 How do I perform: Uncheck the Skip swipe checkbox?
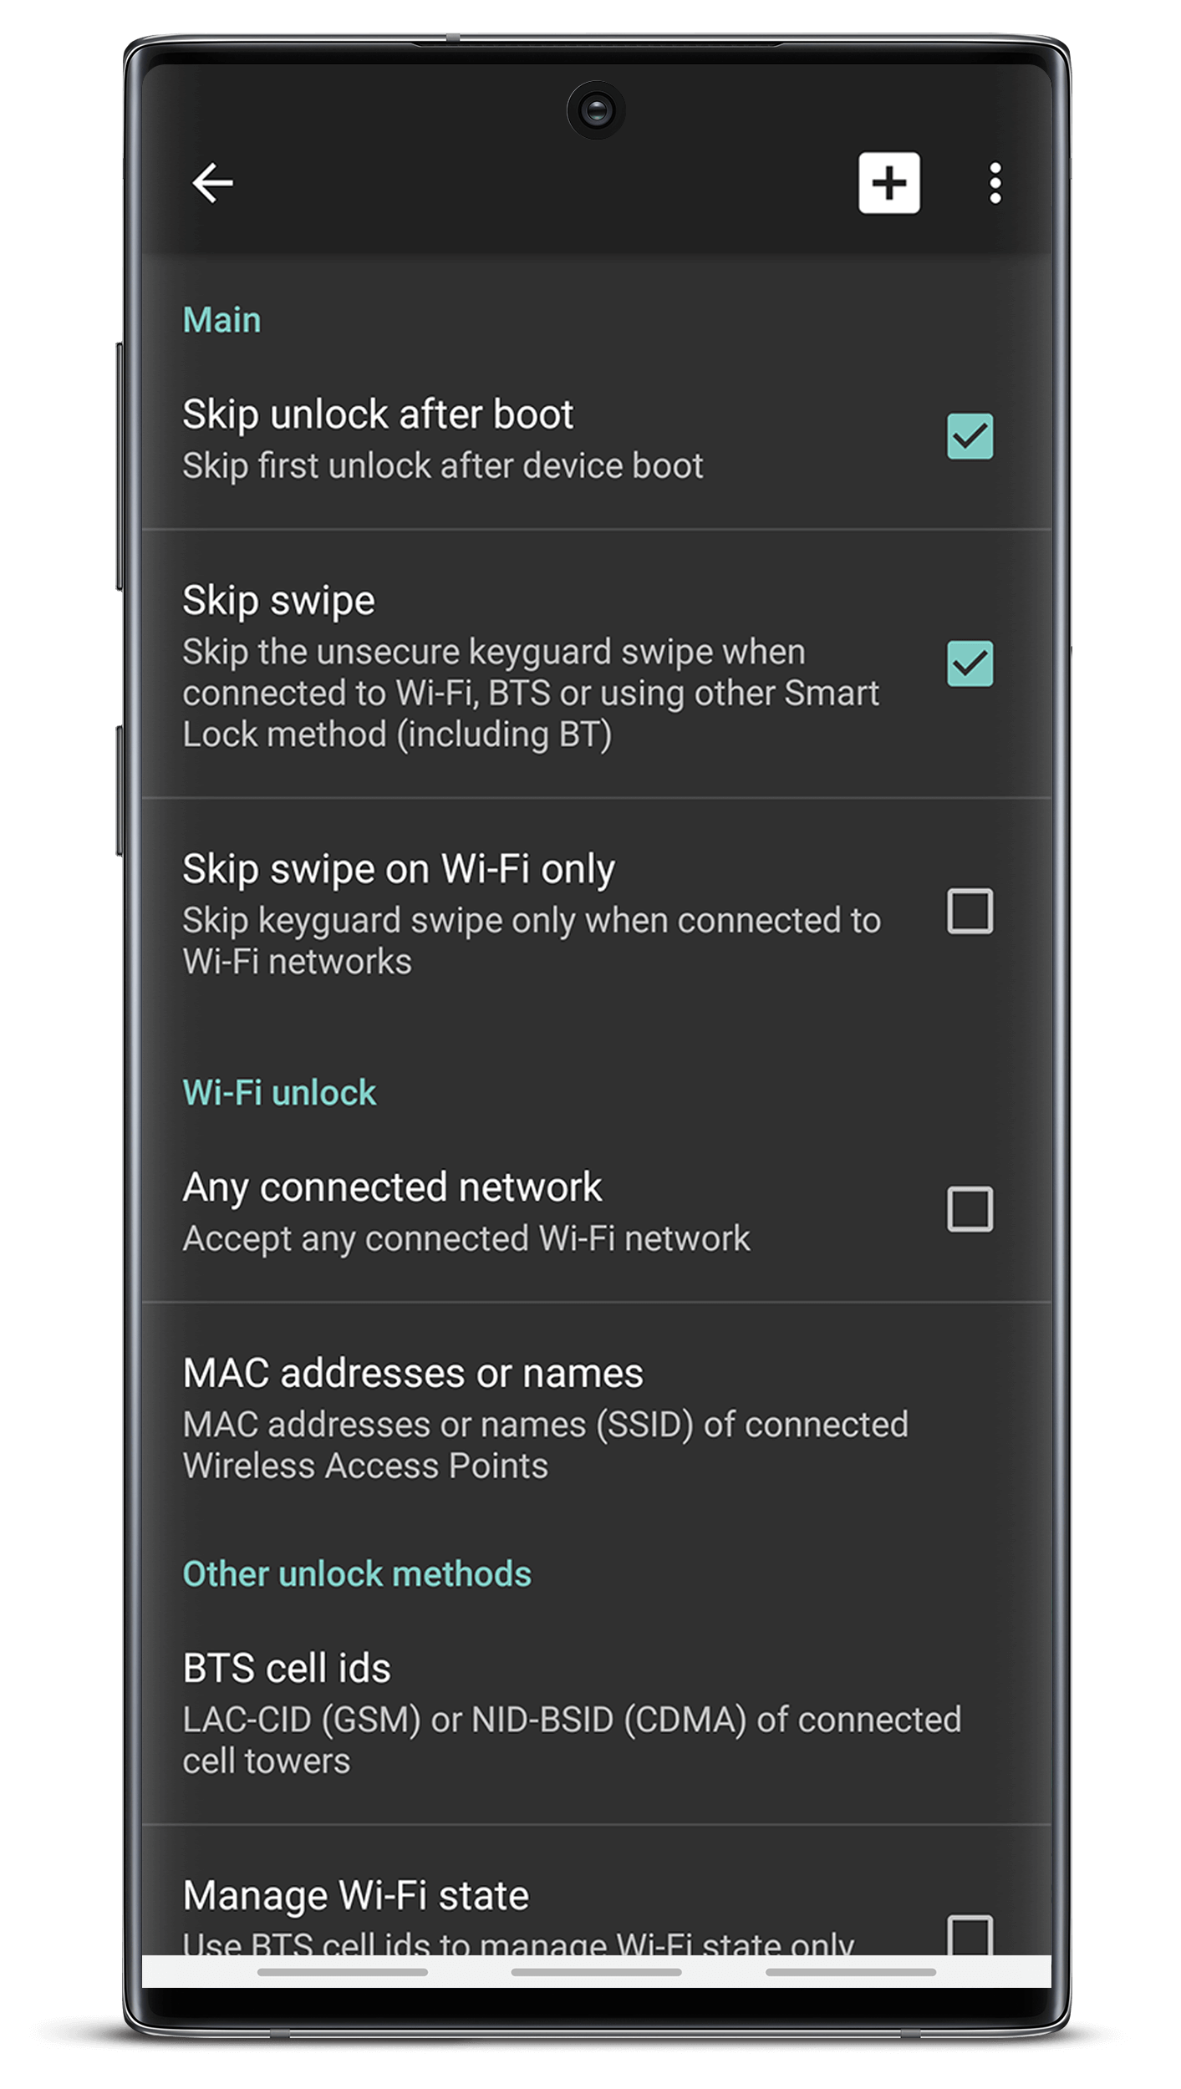click(970, 663)
